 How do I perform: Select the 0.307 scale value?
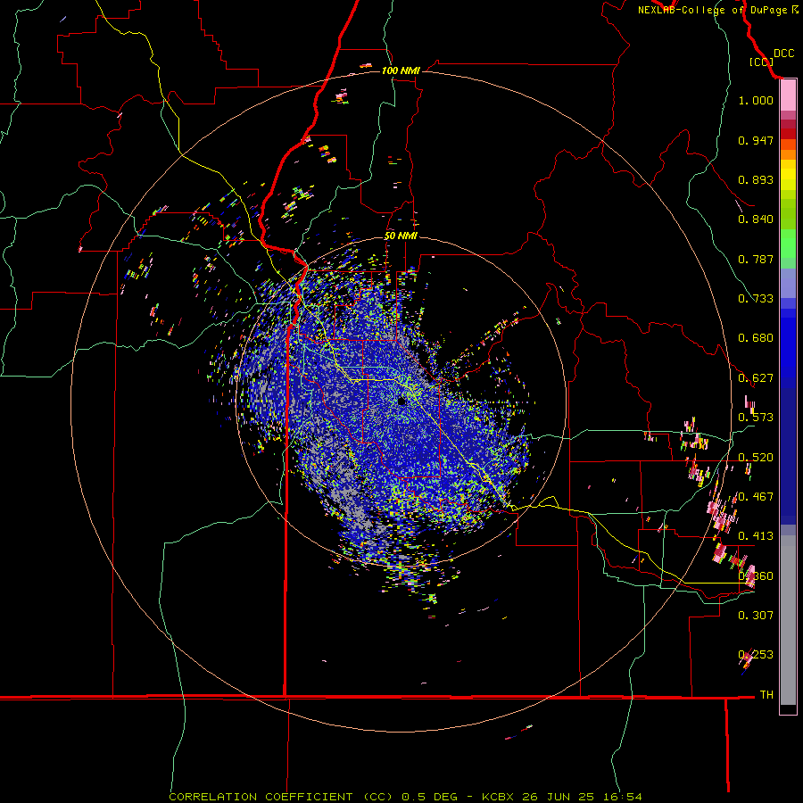click(x=756, y=616)
